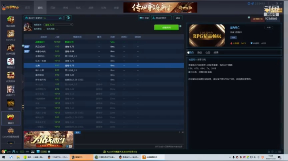This screenshot has width=288, height=161.
Task: Click the blue round browser icon in taskbar
Action: point(11,157)
